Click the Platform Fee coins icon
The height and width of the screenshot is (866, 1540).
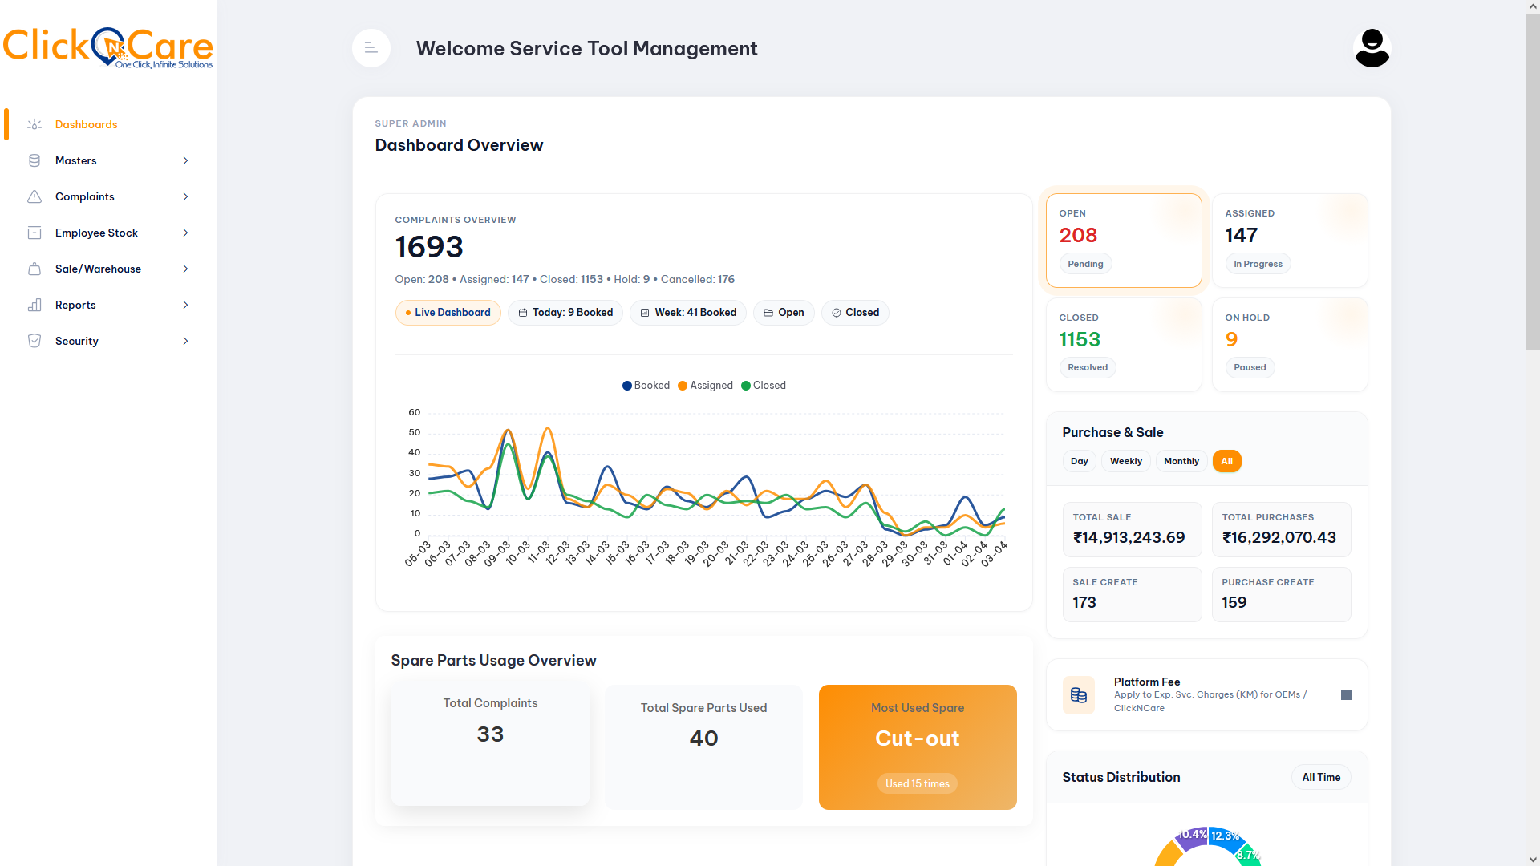click(x=1079, y=695)
